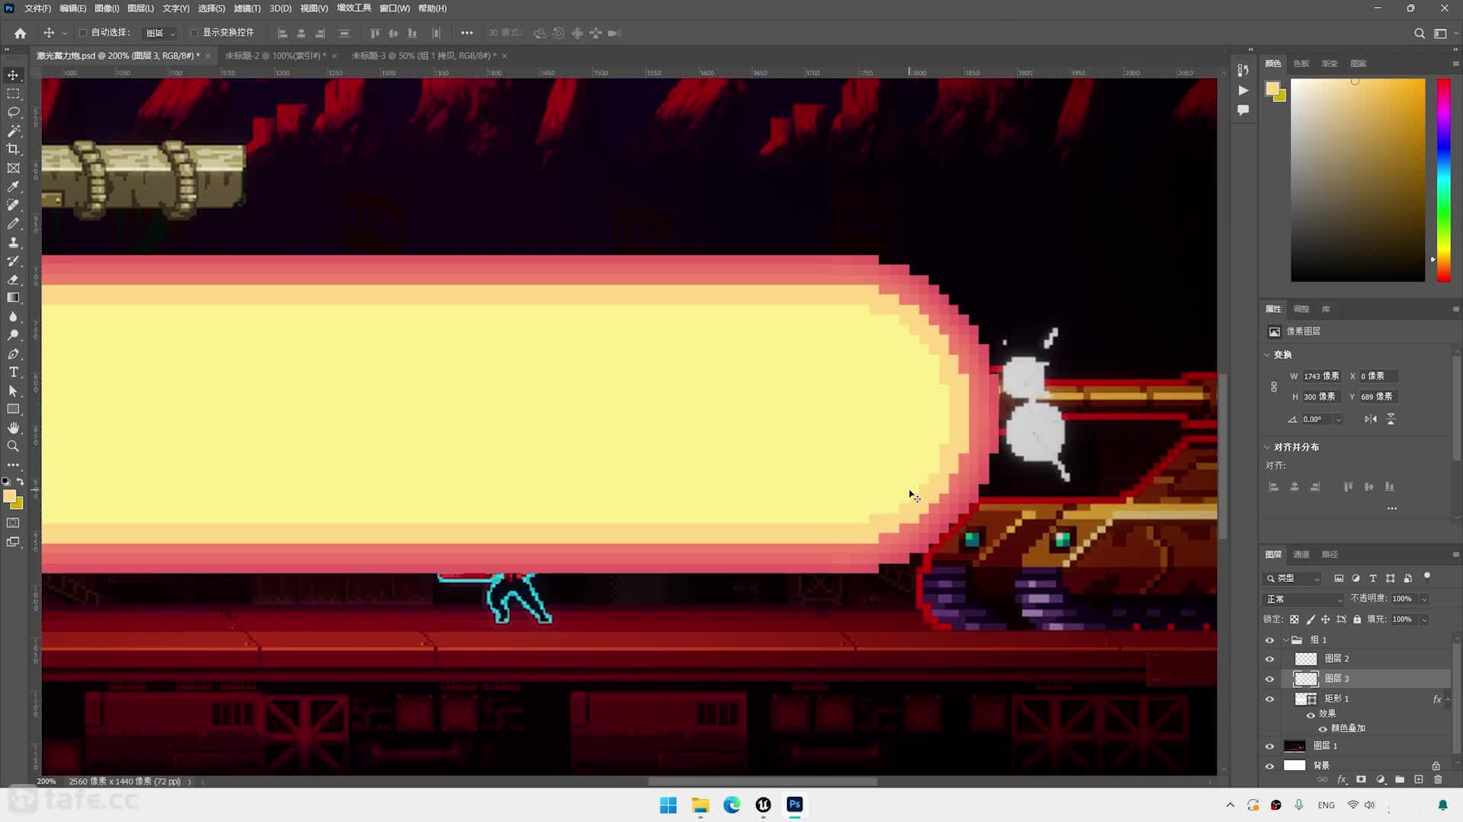The width and height of the screenshot is (1463, 822).
Task: Hide the 矩形 1 layer
Action: click(x=1269, y=699)
